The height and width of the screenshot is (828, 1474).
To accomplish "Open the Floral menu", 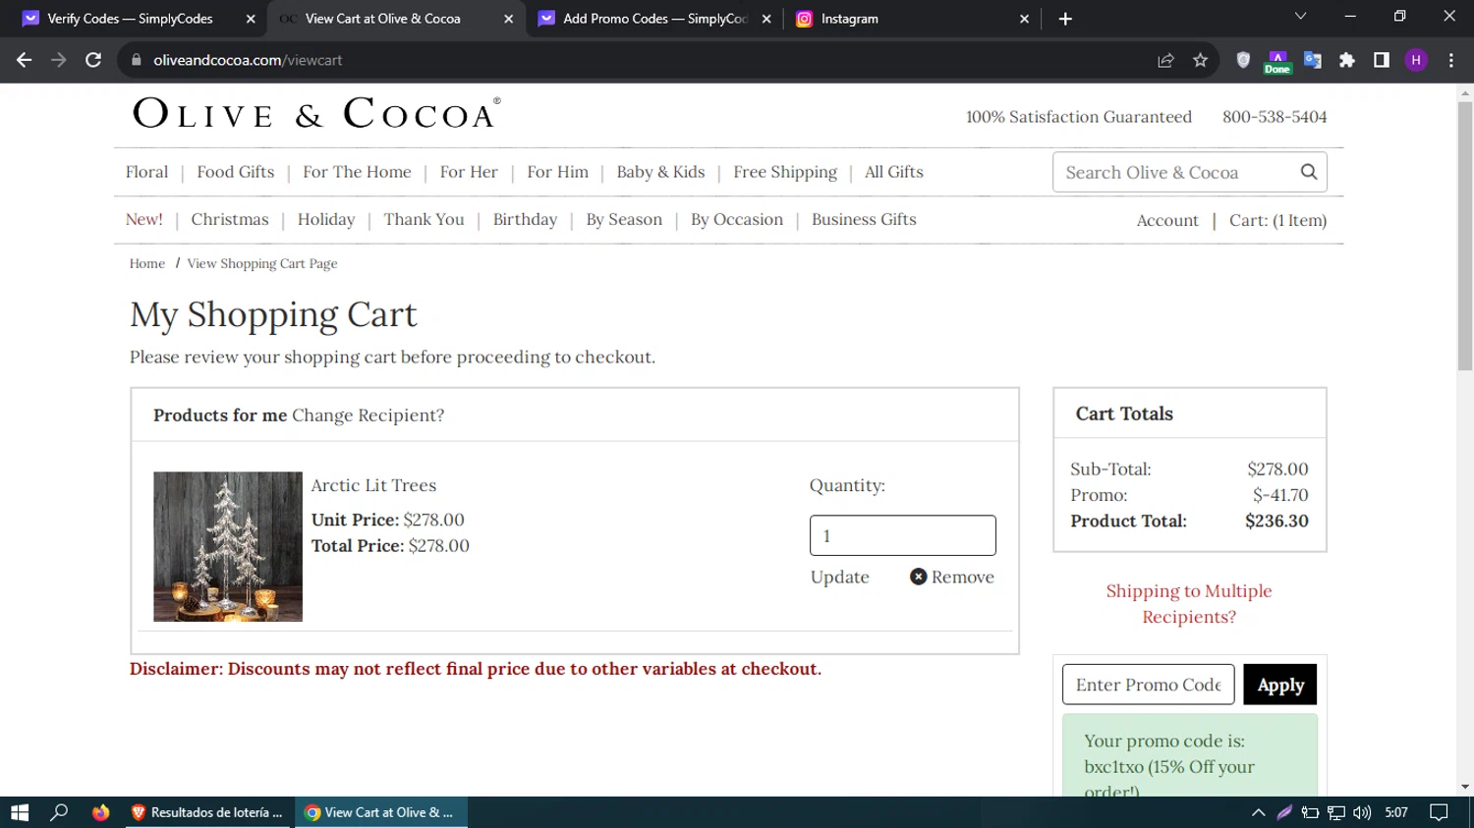I will [x=146, y=172].
